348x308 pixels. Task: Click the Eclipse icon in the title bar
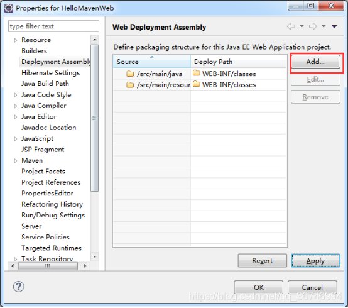point(9,8)
